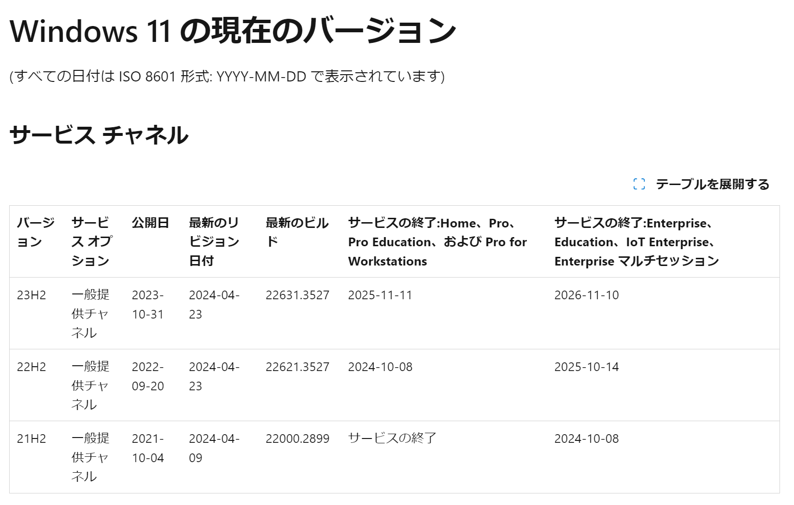The image size is (794, 505).
Task: Click サービスの終了 in the 21H2 row
Action: pyautogui.click(x=392, y=438)
